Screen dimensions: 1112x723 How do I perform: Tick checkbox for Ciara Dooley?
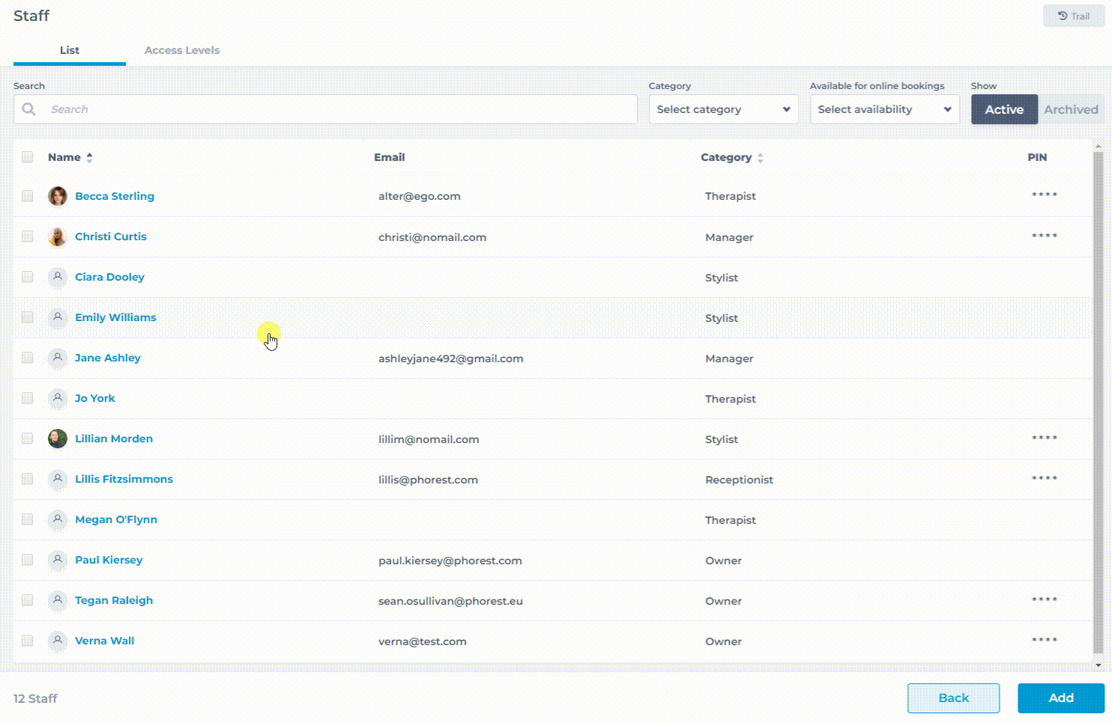click(x=28, y=277)
